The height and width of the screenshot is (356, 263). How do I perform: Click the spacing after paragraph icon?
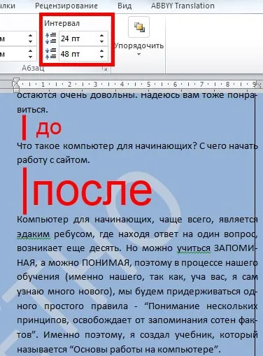click(x=50, y=54)
